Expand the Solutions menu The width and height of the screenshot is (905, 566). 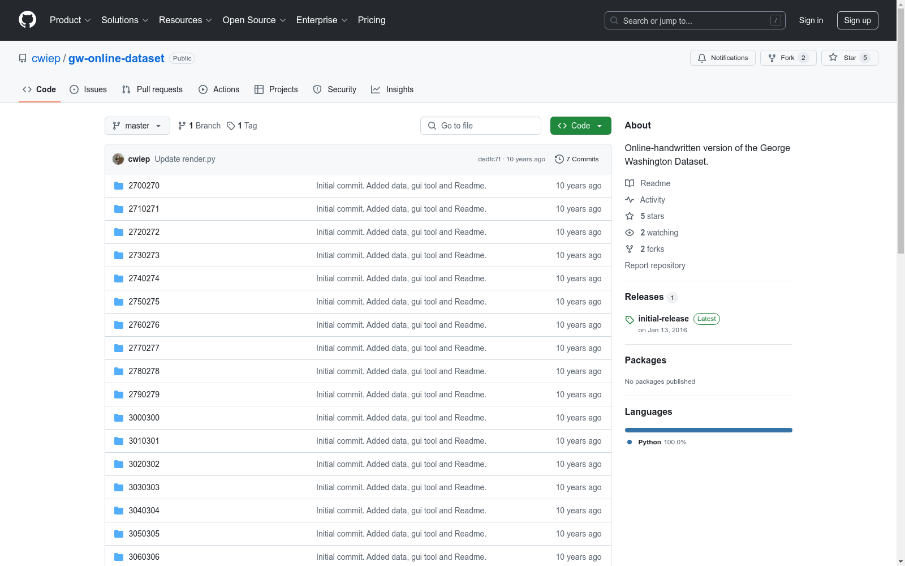(x=125, y=20)
